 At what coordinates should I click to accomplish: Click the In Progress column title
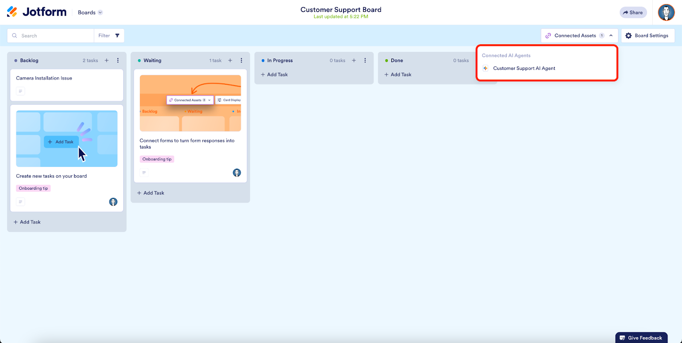click(280, 60)
